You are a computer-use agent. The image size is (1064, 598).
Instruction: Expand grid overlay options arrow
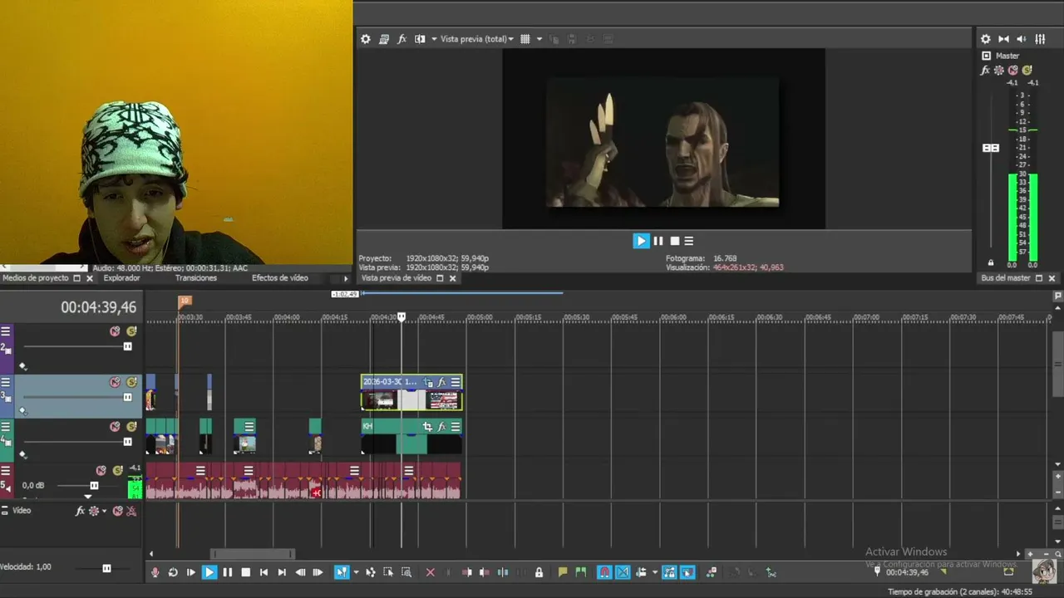point(539,39)
